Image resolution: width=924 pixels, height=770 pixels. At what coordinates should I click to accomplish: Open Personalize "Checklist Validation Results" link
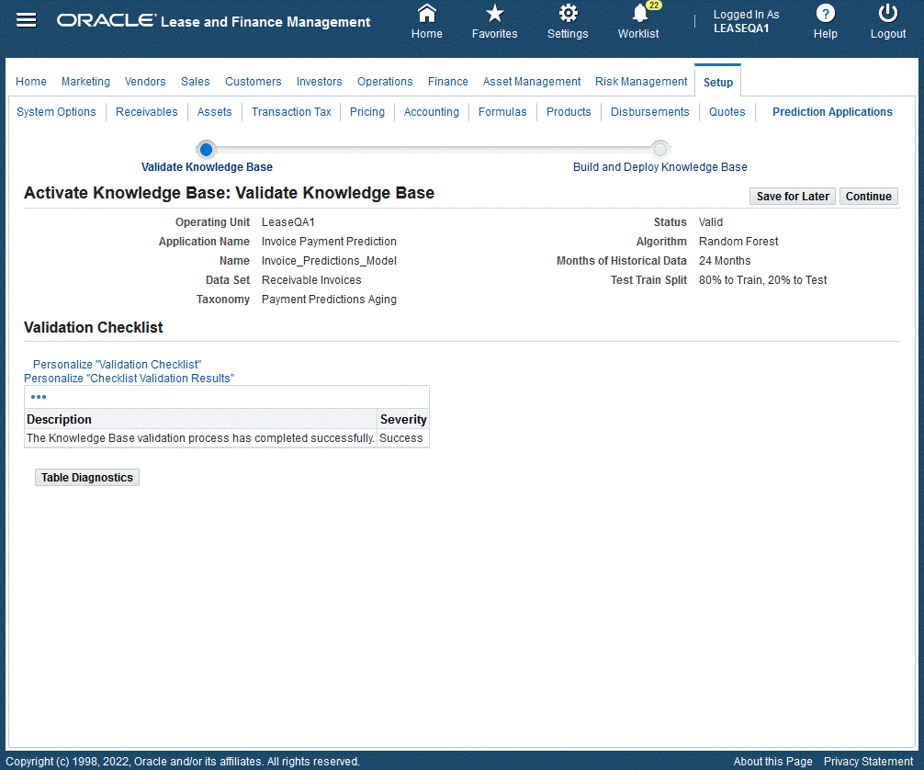(x=130, y=379)
